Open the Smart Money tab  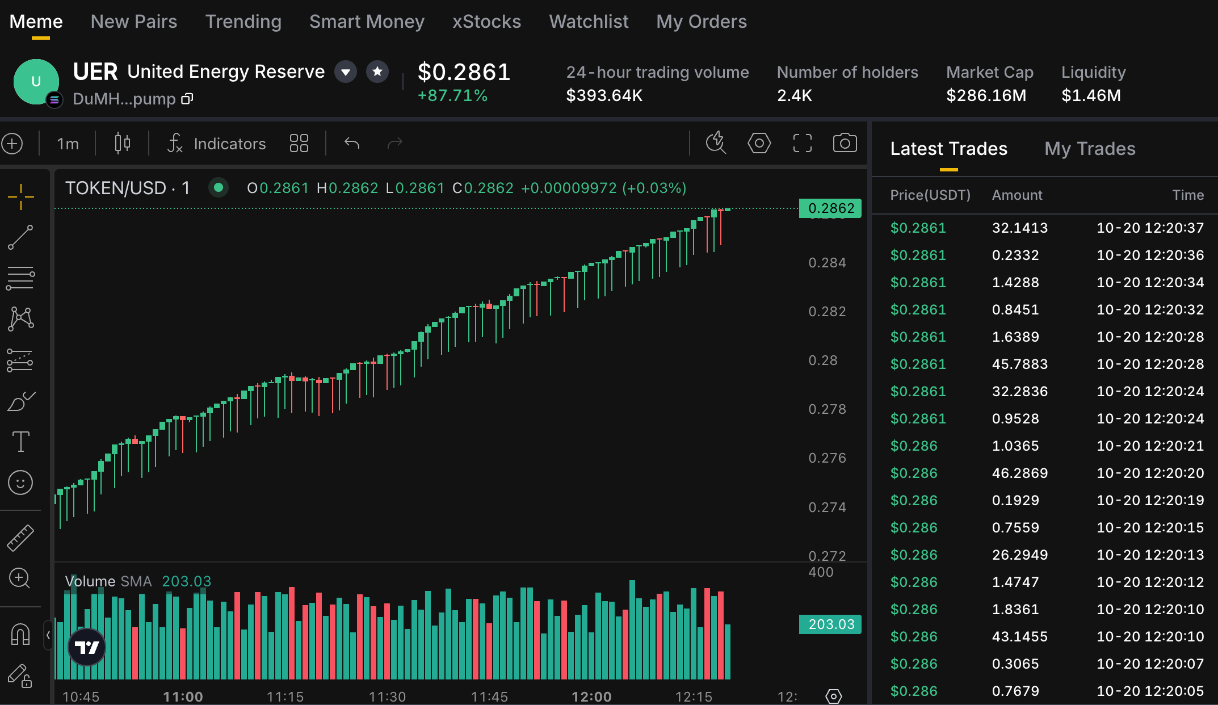pyautogui.click(x=367, y=22)
